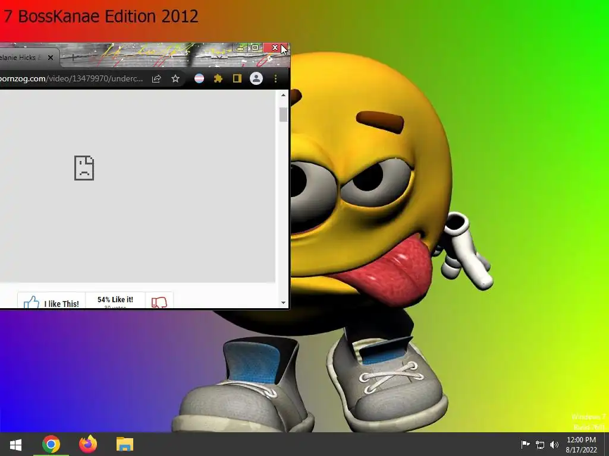The height and width of the screenshot is (456, 609).
Task: Click the red thumbs-down button
Action: [159, 301]
